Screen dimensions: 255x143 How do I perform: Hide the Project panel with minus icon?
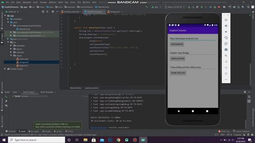point(57,12)
